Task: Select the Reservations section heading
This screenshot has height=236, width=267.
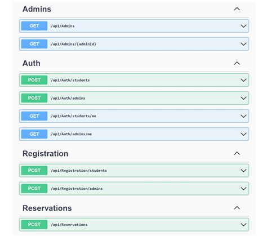Action: 47,208
